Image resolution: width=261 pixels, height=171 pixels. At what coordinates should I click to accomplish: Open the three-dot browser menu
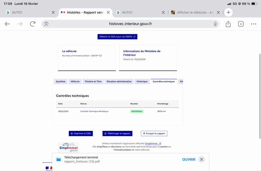[253, 24]
